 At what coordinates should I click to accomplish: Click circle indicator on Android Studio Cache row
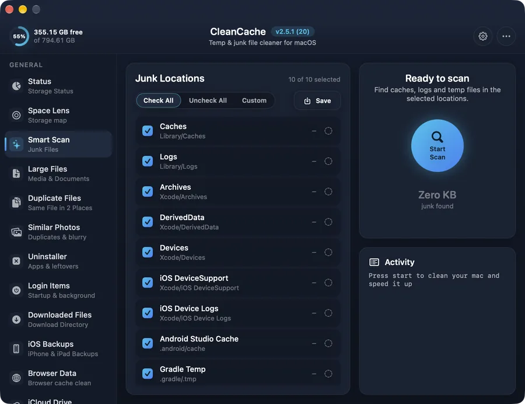328,343
